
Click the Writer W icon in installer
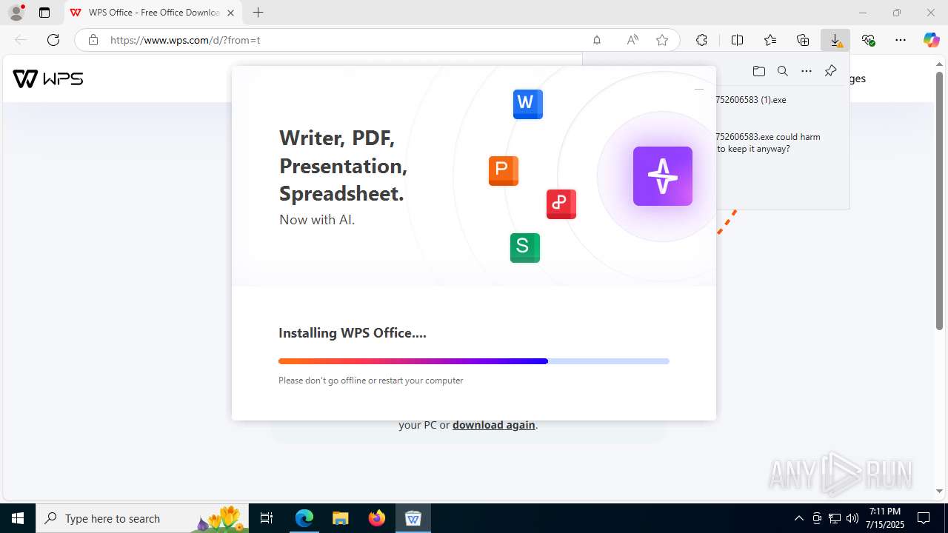(527, 104)
